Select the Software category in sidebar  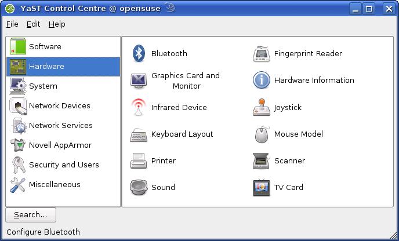(45, 47)
